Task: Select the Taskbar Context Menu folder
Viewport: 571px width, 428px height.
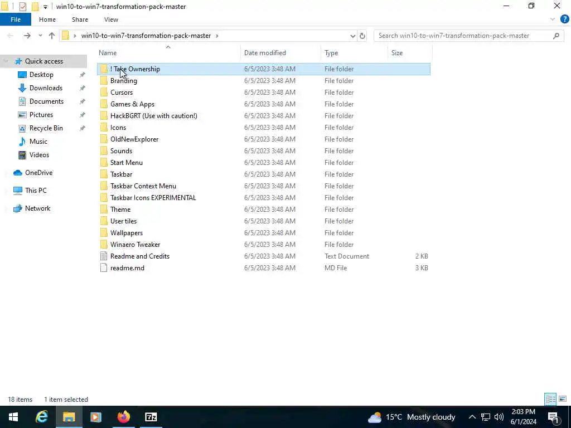Action: [143, 186]
